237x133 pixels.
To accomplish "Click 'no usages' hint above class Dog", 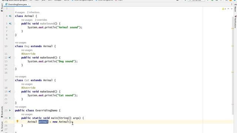I will (x=21, y=42).
